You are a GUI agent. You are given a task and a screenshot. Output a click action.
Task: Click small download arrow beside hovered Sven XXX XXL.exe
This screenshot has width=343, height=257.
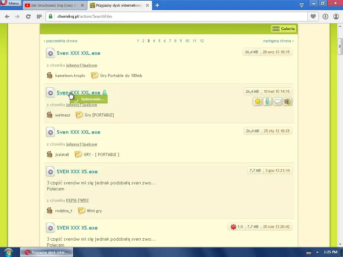105,92
